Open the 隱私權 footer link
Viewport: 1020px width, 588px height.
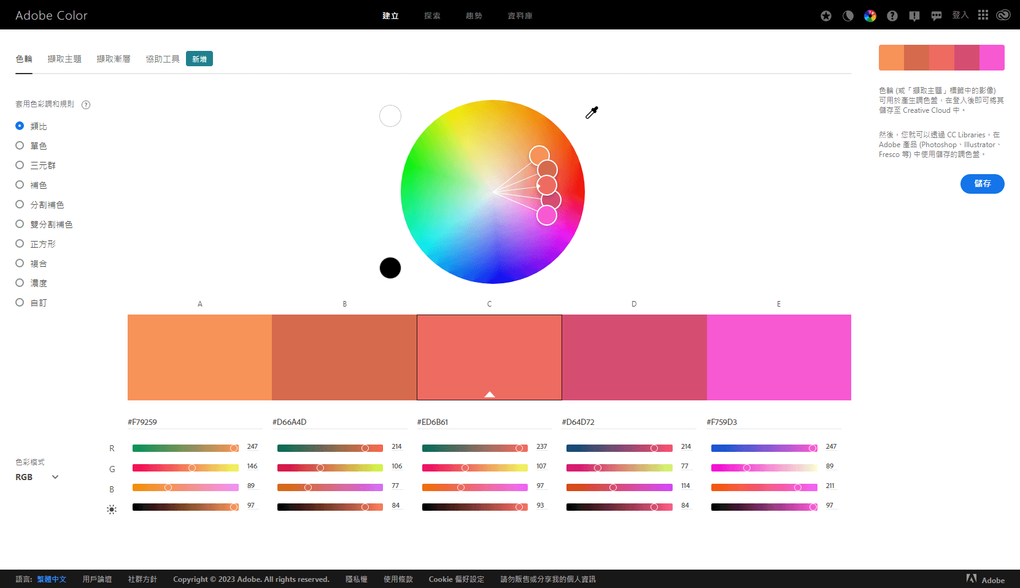click(x=356, y=579)
